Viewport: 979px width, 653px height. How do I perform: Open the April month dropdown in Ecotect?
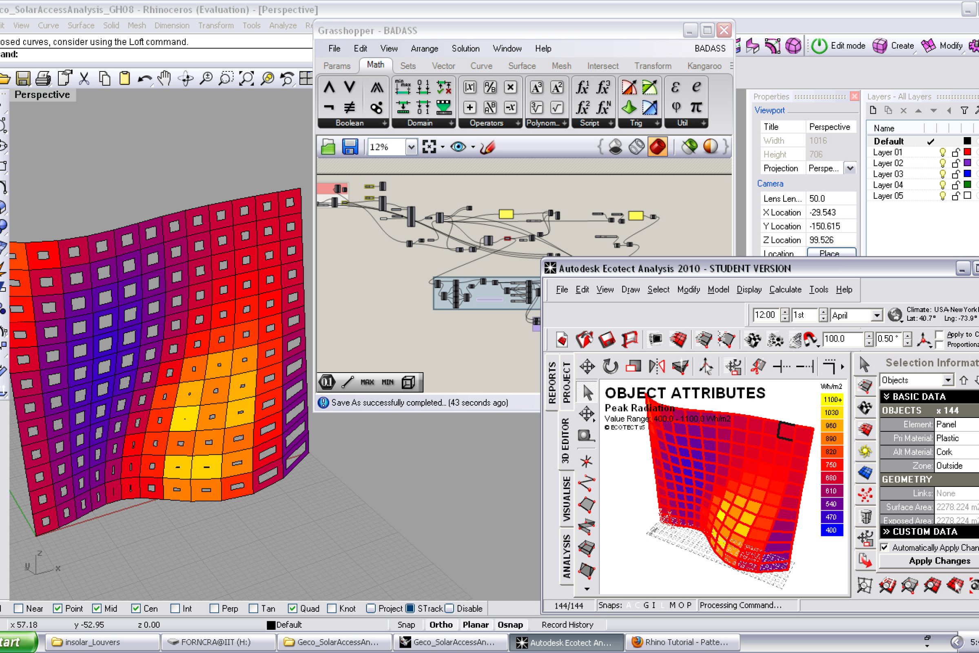[x=877, y=315]
